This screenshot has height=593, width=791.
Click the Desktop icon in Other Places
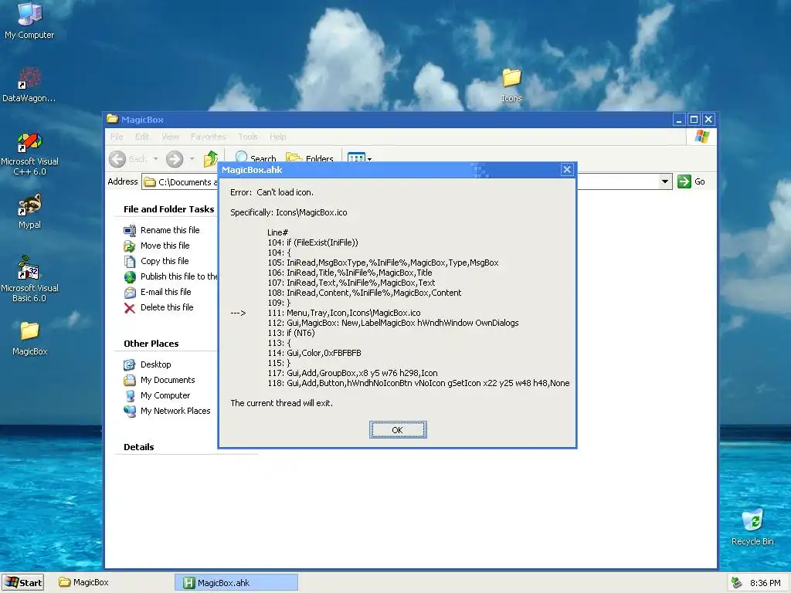click(x=130, y=364)
